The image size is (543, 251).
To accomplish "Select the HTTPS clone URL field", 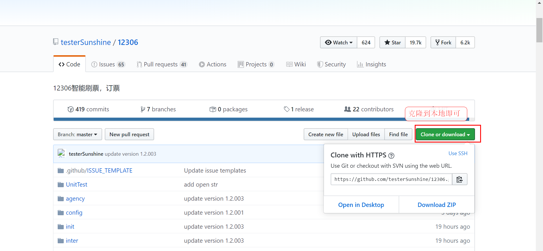I will click(391, 179).
